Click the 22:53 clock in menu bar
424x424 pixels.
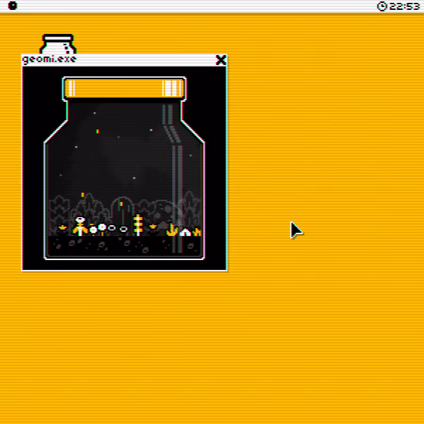[x=398, y=6]
